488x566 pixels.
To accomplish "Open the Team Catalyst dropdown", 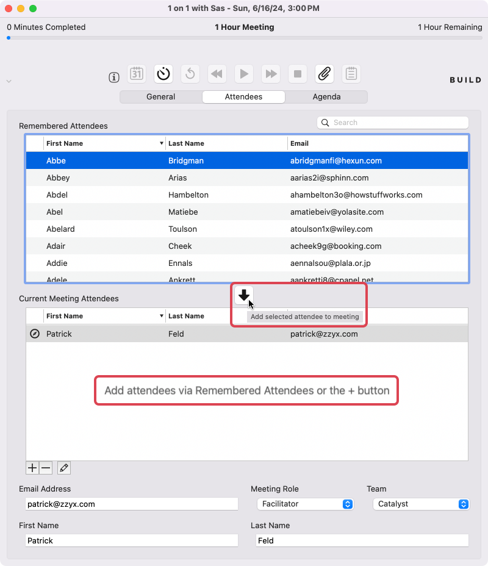I will [420, 504].
